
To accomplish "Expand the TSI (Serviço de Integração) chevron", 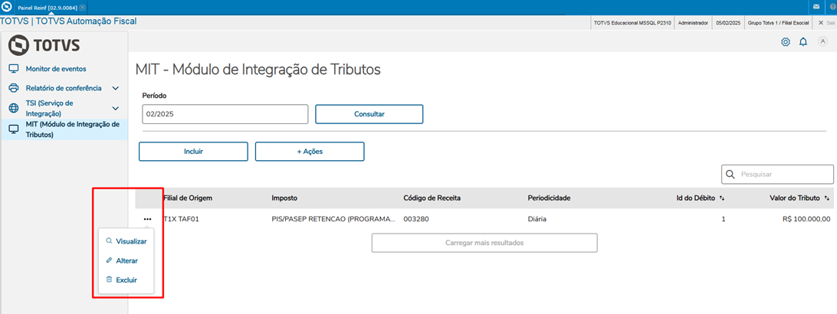I will [x=115, y=108].
